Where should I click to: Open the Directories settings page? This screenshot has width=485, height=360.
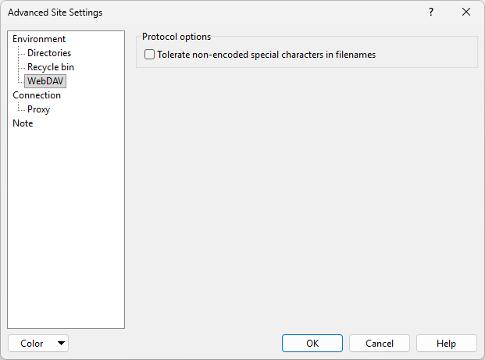(x=49, y=53)
